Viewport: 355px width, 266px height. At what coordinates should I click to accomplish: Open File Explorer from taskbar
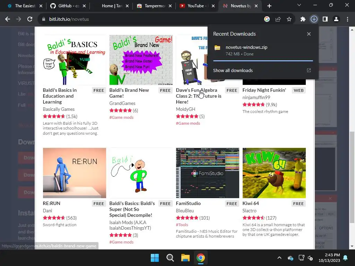tap(185, 258)
